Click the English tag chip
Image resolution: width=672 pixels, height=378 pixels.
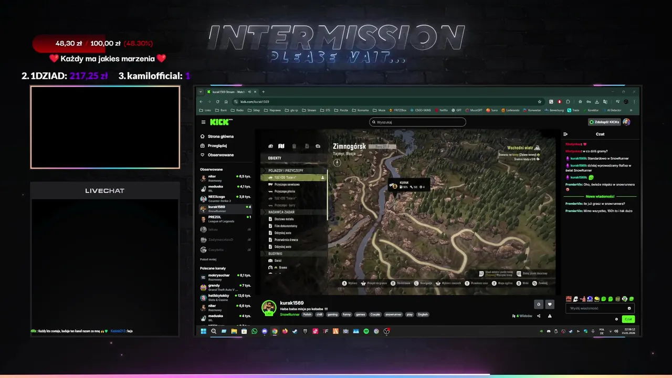[x=423, y=314]
